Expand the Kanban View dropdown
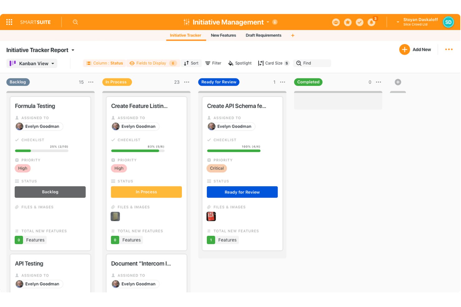The height and width of the screenshot is (307, 461). (32, 63)
